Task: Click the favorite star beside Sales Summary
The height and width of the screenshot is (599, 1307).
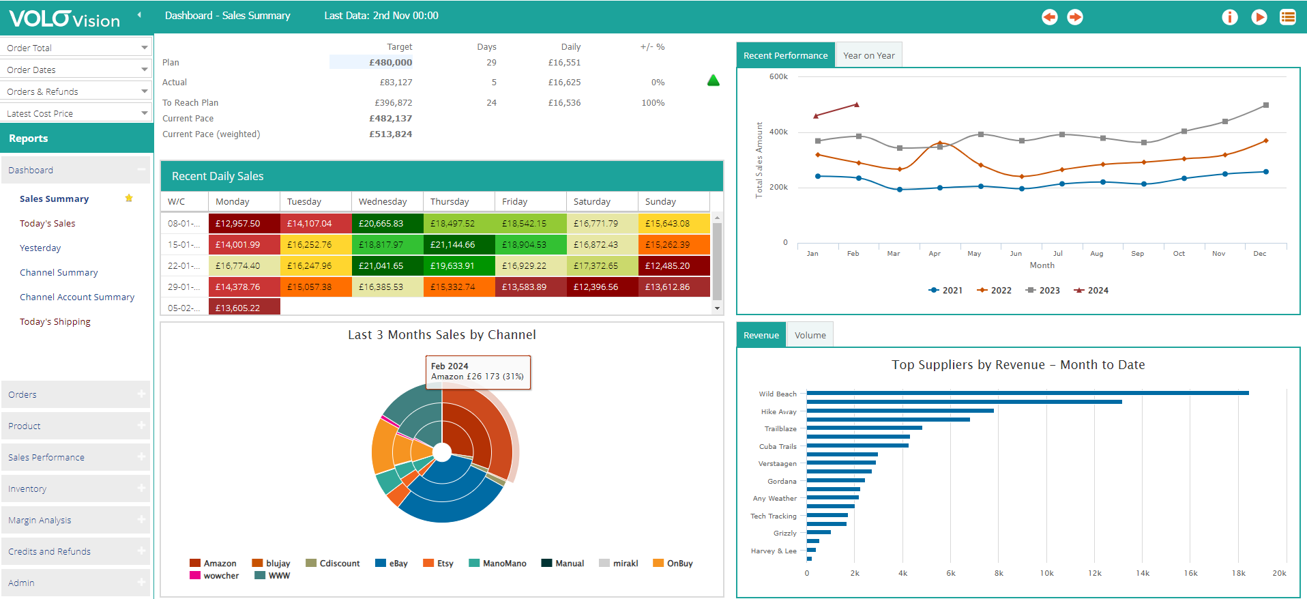Action: [x=129, y=199]
